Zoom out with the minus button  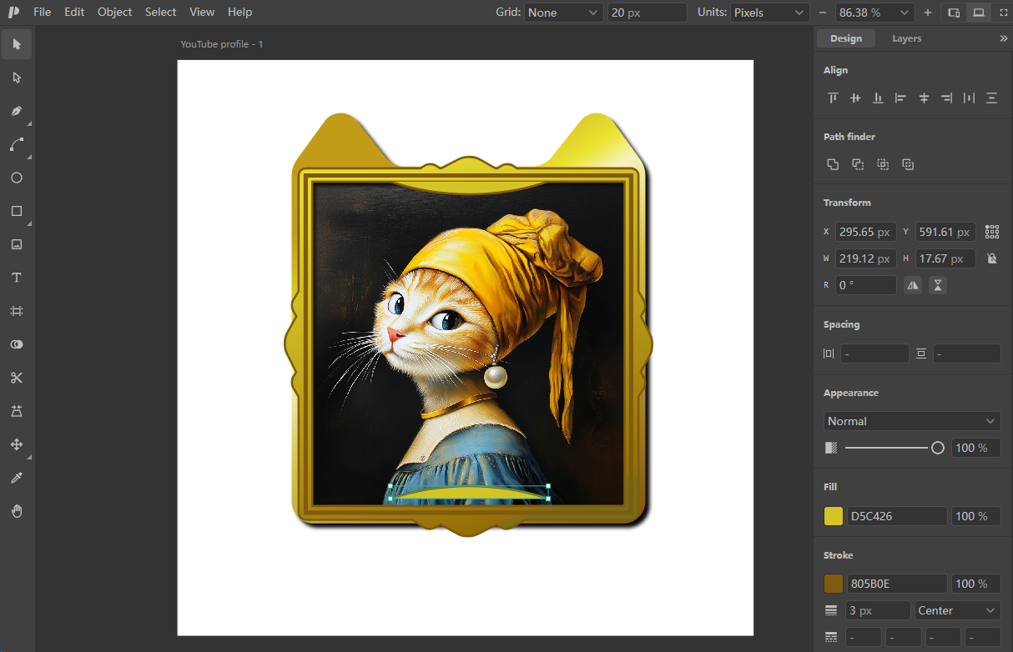[823, 13]
